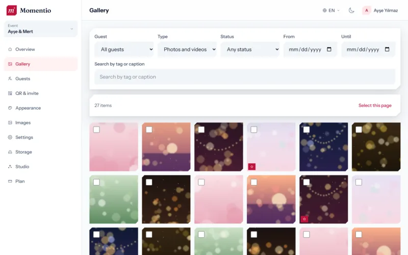Click the Until date input field

(368, 49)
